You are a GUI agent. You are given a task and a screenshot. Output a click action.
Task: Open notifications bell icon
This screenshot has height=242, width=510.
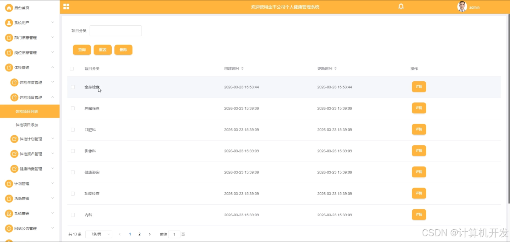(401, 7)
